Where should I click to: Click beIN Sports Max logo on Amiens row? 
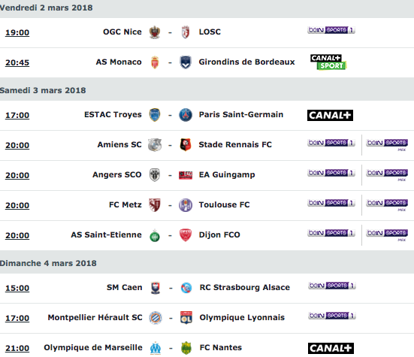pyautogui.click(x=387, y=145)
